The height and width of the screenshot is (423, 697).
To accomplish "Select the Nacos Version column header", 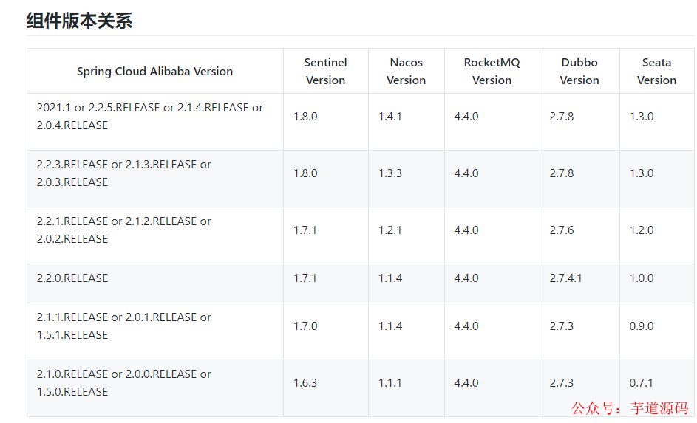I will click(407, 72).
